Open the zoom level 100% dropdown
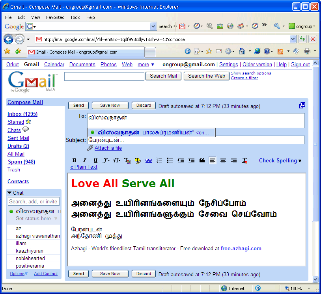321x294 pixels. pos(309,288)
